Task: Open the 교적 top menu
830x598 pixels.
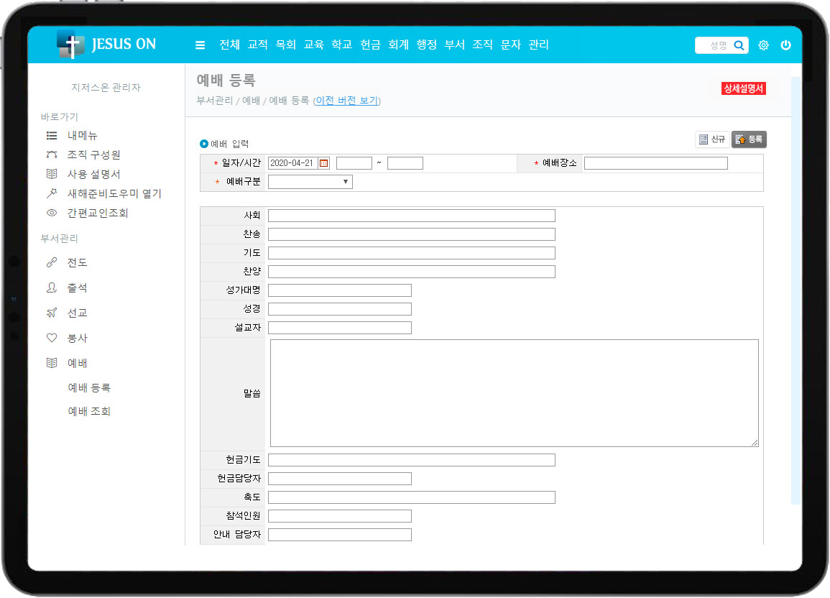Action: point(257,45)
